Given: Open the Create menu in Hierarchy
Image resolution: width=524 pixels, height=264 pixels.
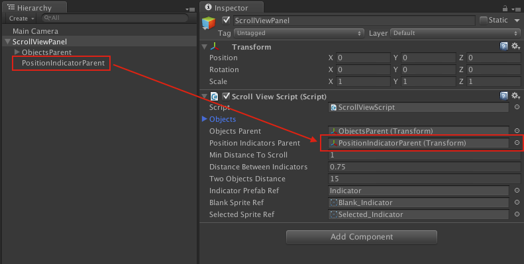Looking at the screenshot, I should click(x=21, y=19).
